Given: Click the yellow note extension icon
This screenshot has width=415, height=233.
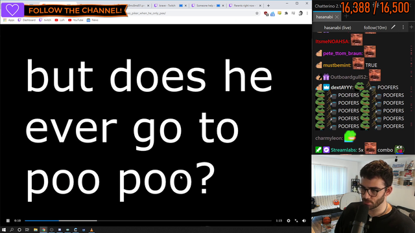Looking at the screenshot, I should point(279,13).
